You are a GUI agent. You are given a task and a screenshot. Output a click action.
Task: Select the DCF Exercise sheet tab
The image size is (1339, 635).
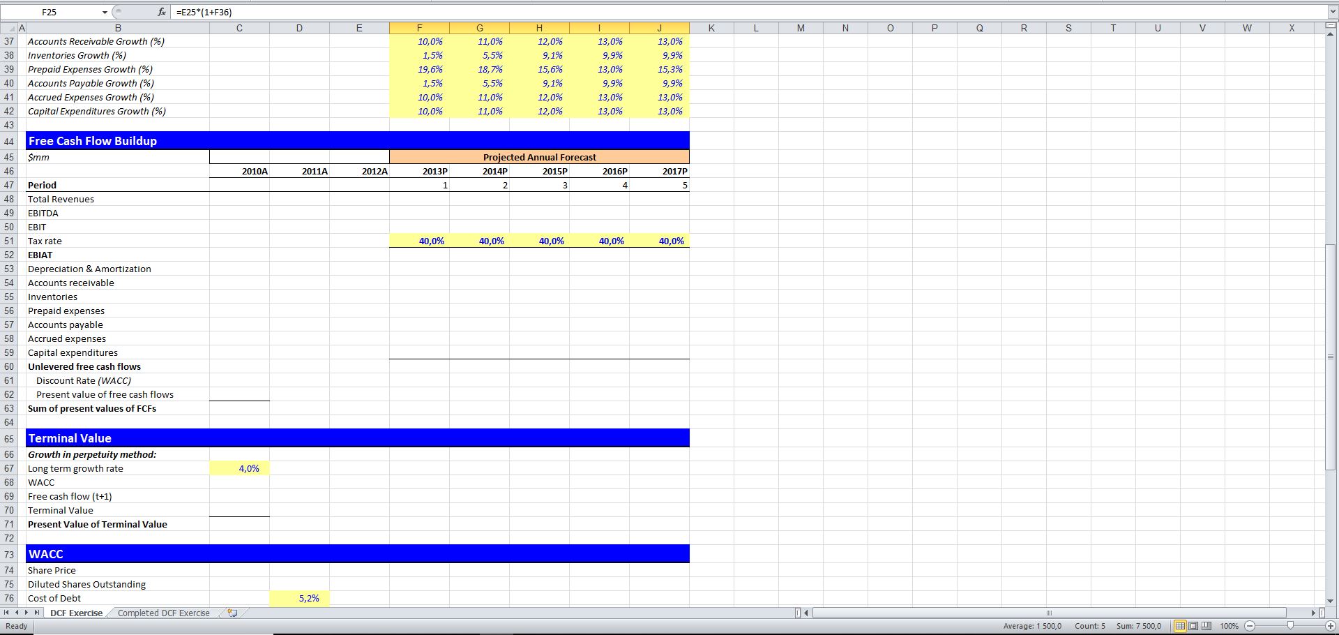[75, 613]
